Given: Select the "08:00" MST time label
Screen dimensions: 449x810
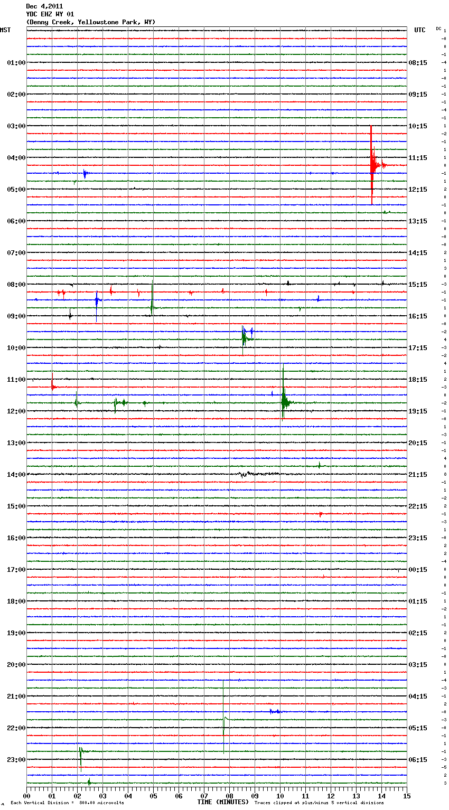Looking at the screenshot, I should pyautogui.click(x=16, y=285).
